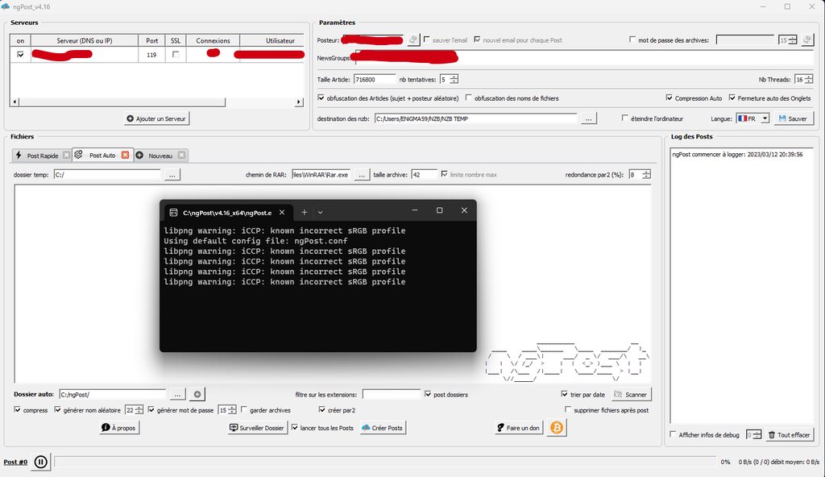Enable 'mot de passe des archives' checkbox
This screenshot has width=825, height=477.
click(x=632, y=39)
